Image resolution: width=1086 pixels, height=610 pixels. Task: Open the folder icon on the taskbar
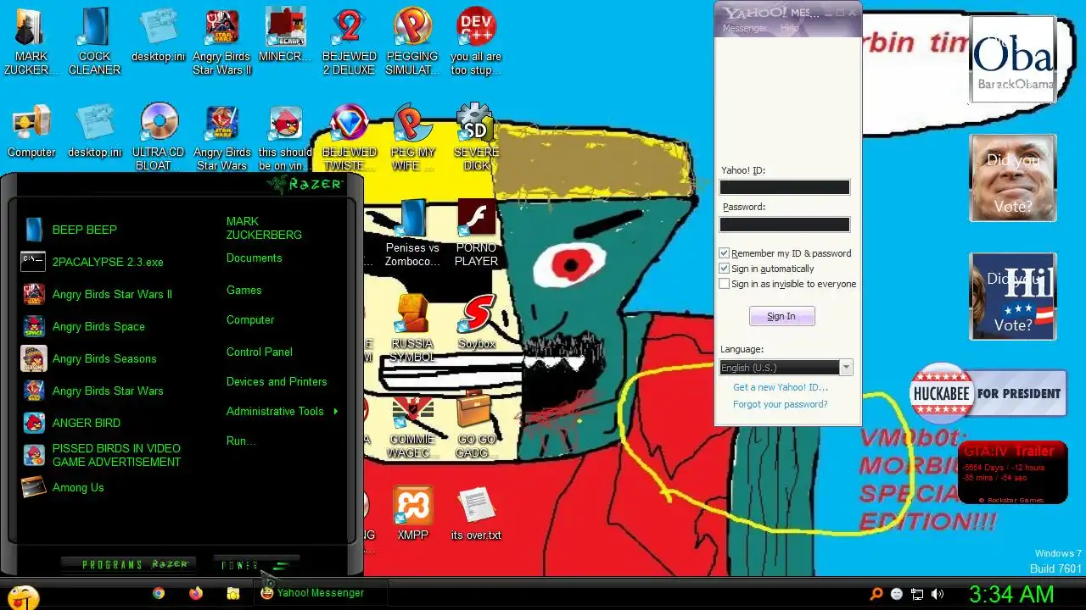click(x=233, y=594)
